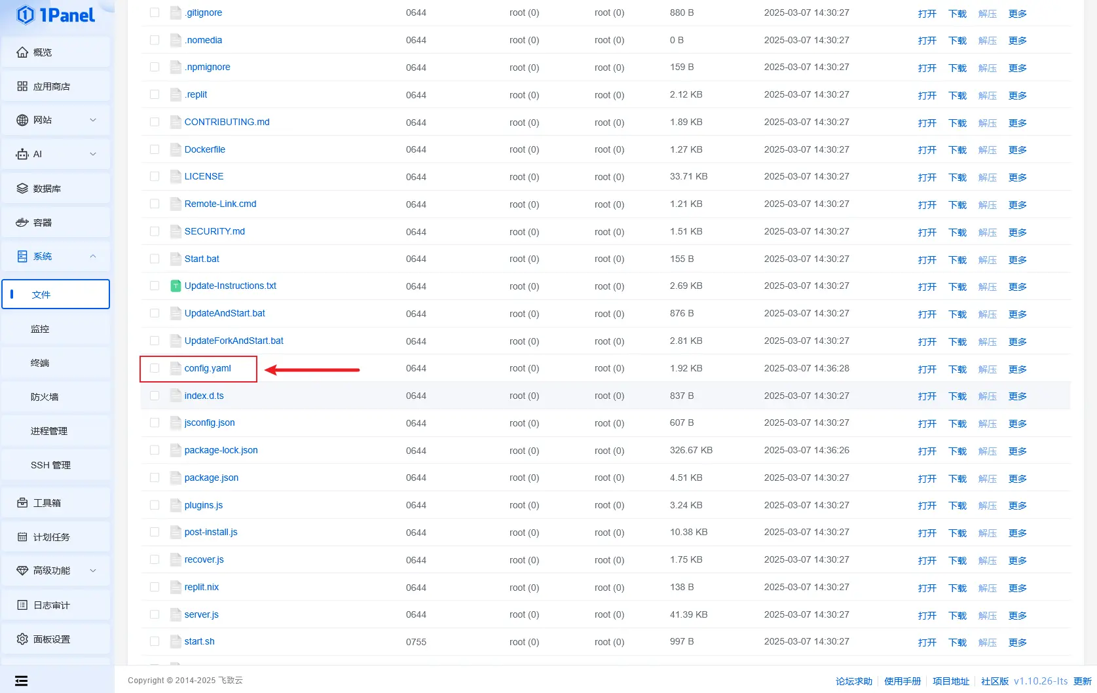Open the 应用商店 app store icon

22,86
